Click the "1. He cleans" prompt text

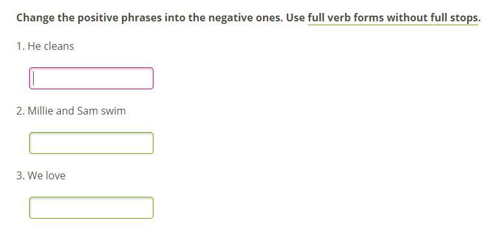(x=45, y=46)
